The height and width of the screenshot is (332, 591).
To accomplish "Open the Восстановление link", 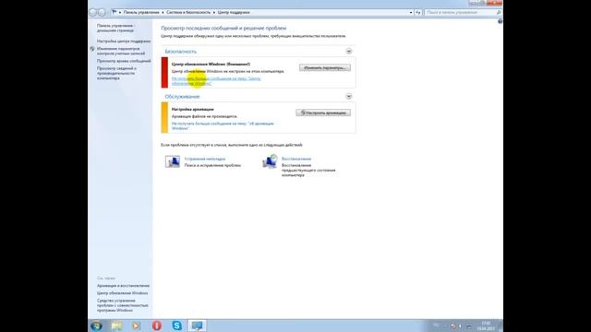I will click(x=296, y=159).
